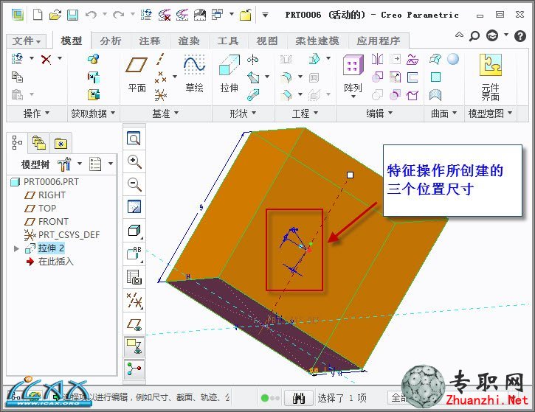The width and height of the screenshot is (535, 412).
Task: Switch to the 视图 tab
Action: click(x=267, y=41)
